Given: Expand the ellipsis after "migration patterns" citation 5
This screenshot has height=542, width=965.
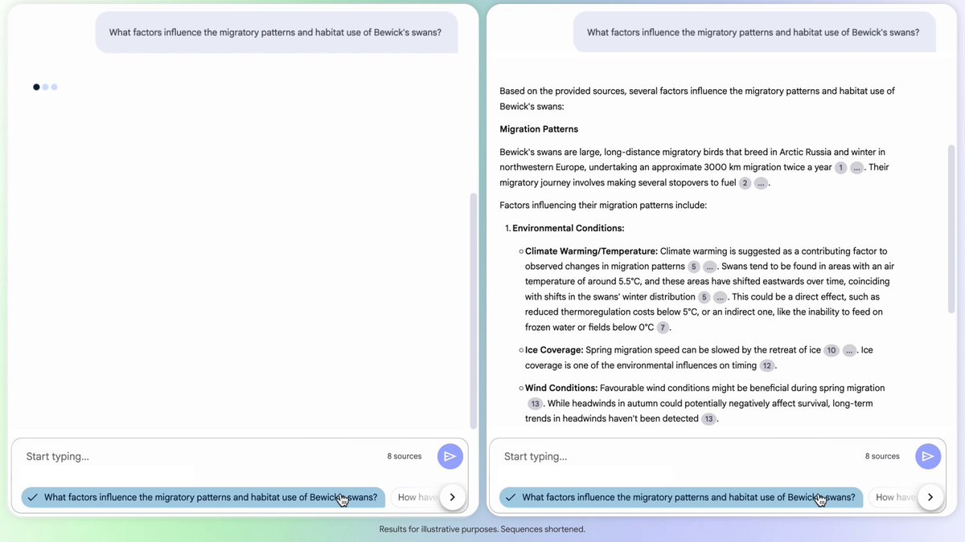Looking at the screenshot, I should click(710, 267).
